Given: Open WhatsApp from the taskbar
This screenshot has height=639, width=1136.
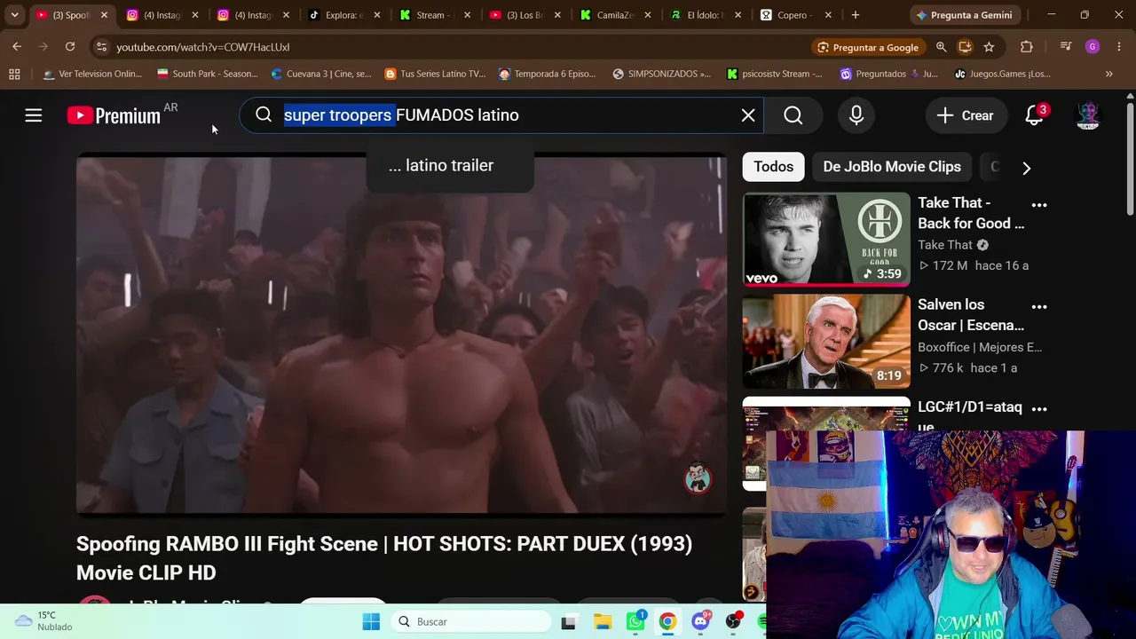Looking at the screenshot, I should coord(635,622).
